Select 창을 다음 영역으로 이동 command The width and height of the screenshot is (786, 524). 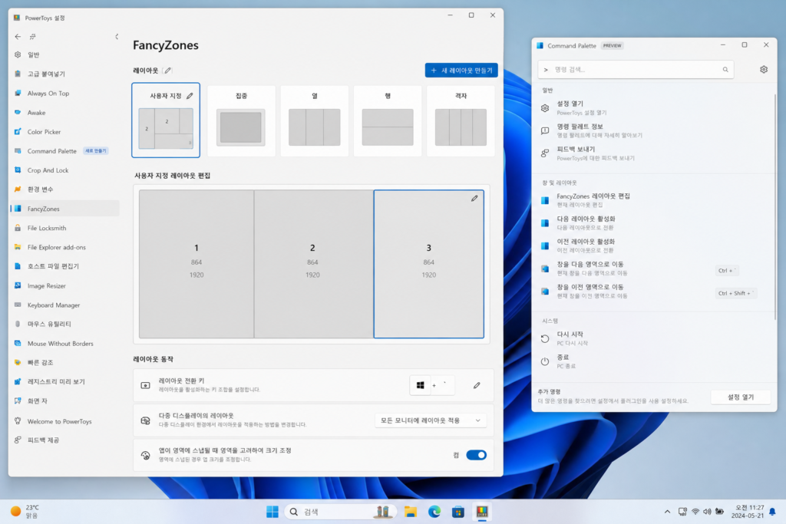(654, 268)
